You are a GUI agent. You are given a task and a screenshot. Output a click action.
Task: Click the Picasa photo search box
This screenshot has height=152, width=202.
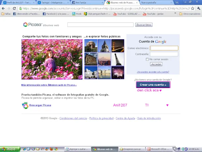[x=100, y=25]
